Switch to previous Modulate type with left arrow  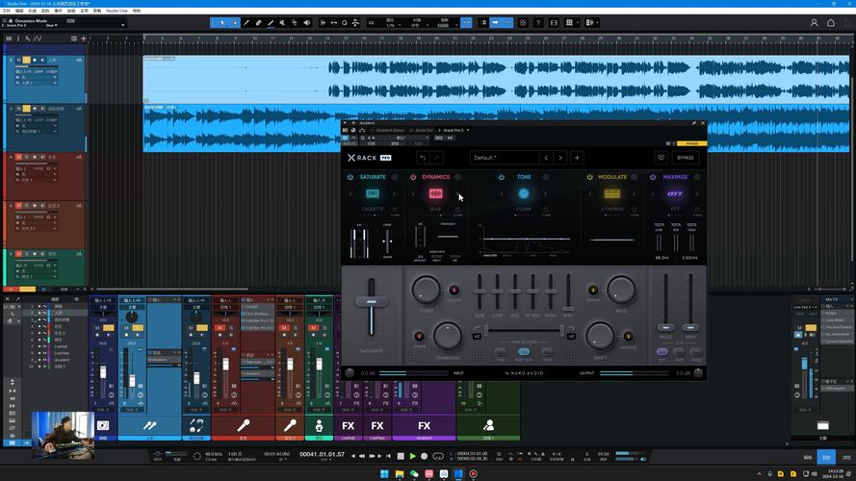pyautogui.click(x=591, y=194)
